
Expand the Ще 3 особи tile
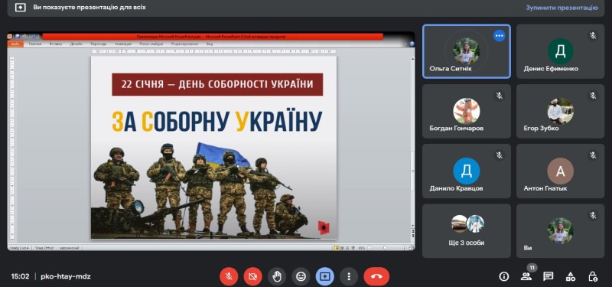[x=467, y=231]
